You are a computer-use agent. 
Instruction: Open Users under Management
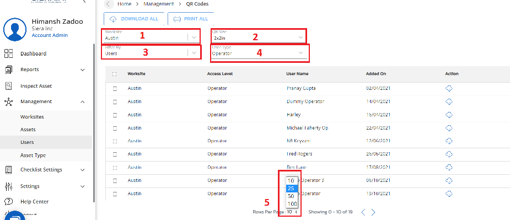point(27,142)
